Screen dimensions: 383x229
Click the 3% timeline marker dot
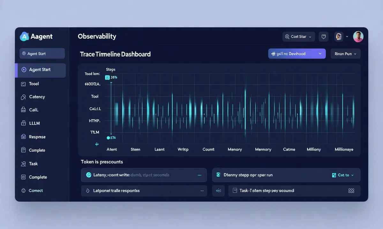pyautogui.click(x=108, y=138)
